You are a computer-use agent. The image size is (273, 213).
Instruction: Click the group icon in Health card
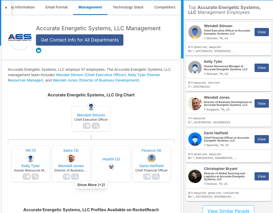tap(111, 167)
